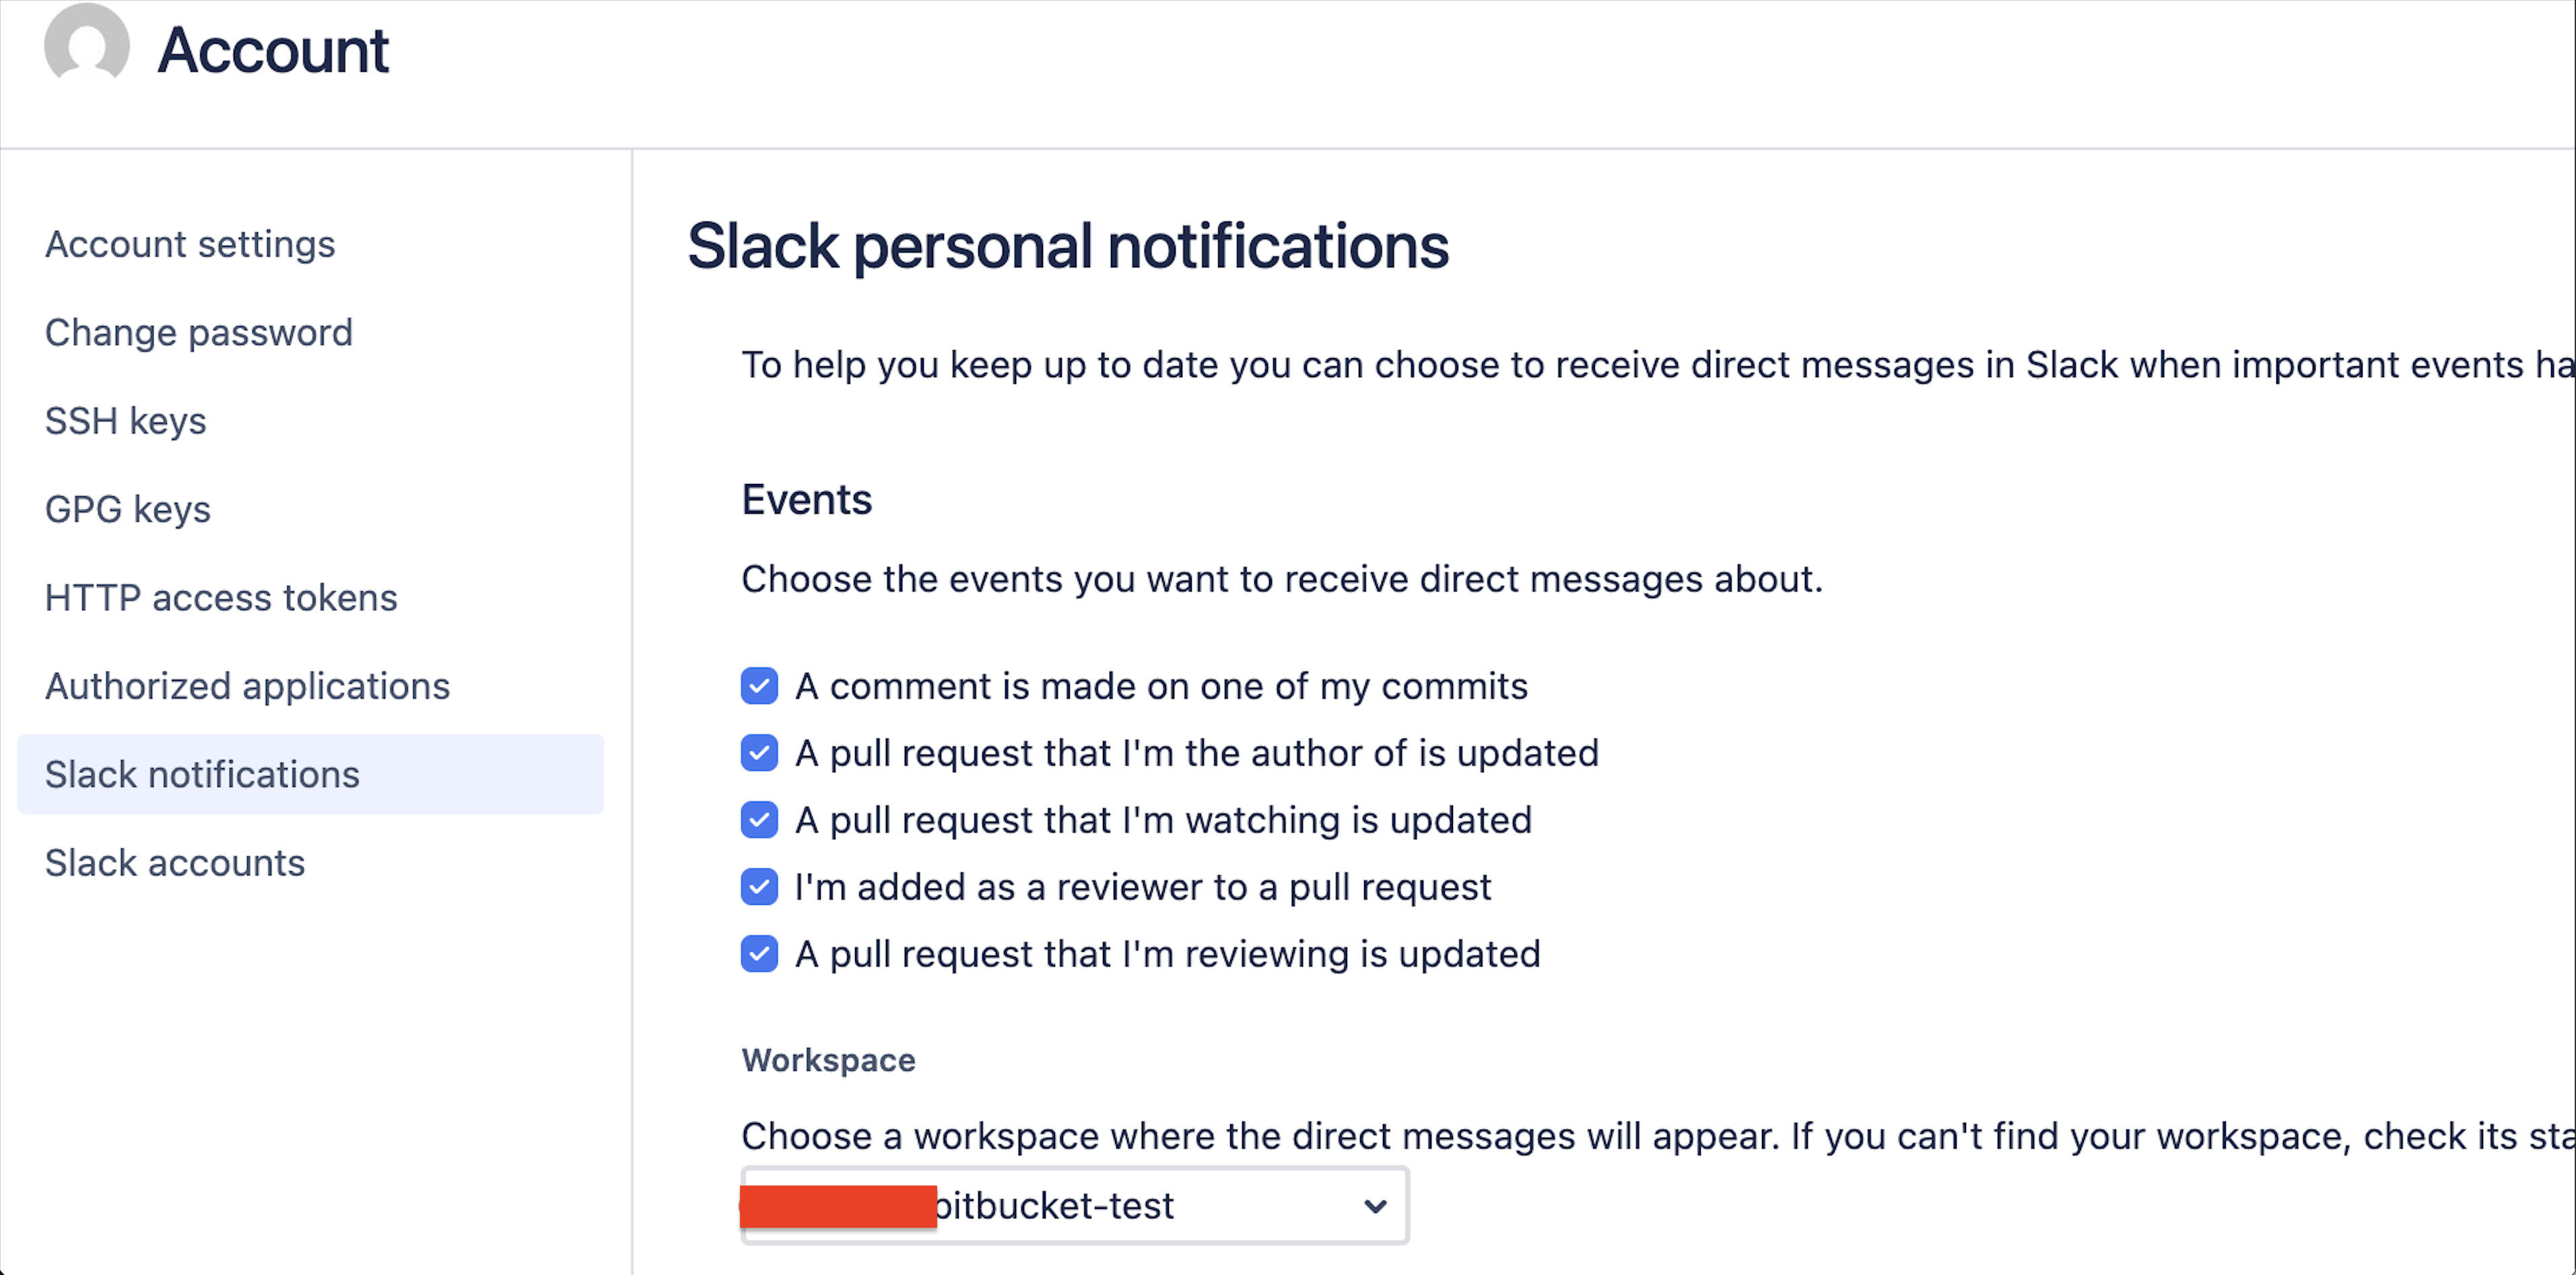Open Authorized applications

click(246, 685)
